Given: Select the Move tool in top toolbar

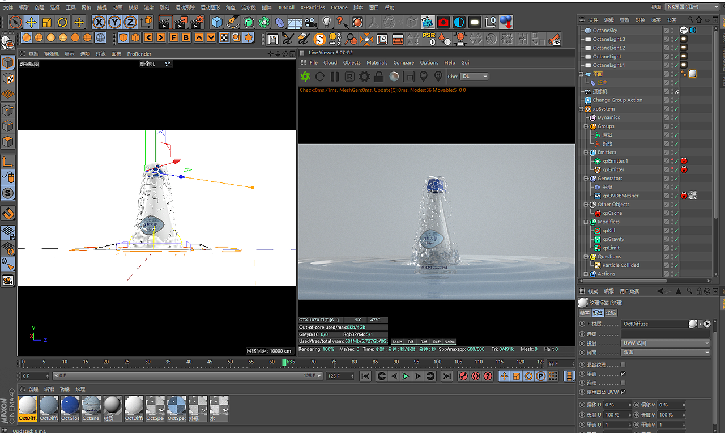Looking at the screenshot, I should tap(31, 22).
